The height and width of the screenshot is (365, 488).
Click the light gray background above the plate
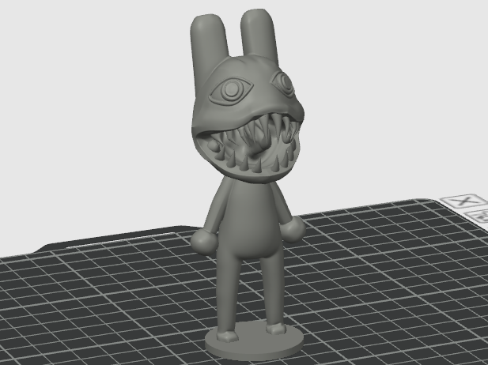coord(93,109)
